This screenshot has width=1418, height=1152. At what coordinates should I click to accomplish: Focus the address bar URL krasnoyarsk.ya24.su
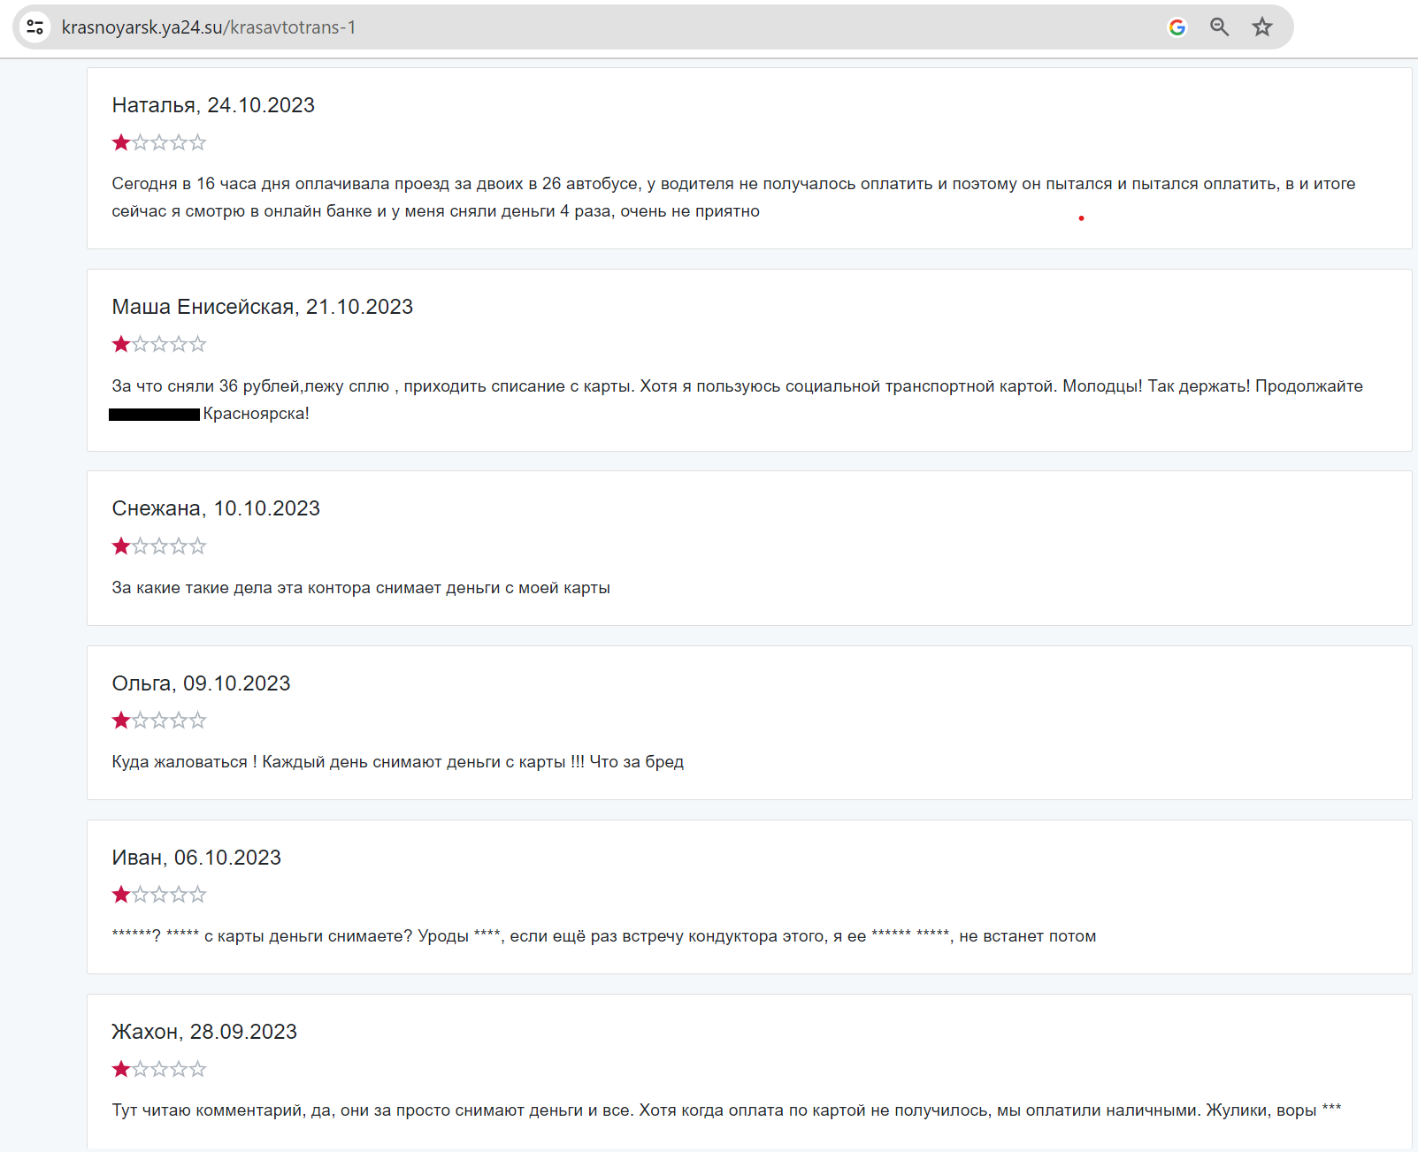209,27
